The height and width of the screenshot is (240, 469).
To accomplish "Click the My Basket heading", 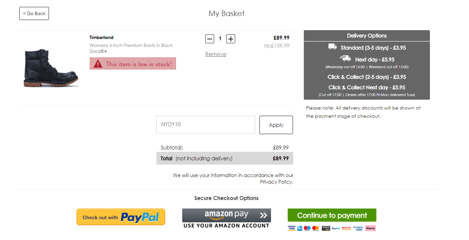I will [227, 13].
